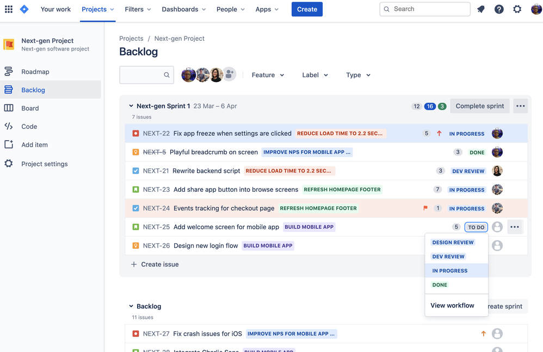Click the priority arrow on NEXT-27
Screen dimensions: 543x352
pos(484,334)
